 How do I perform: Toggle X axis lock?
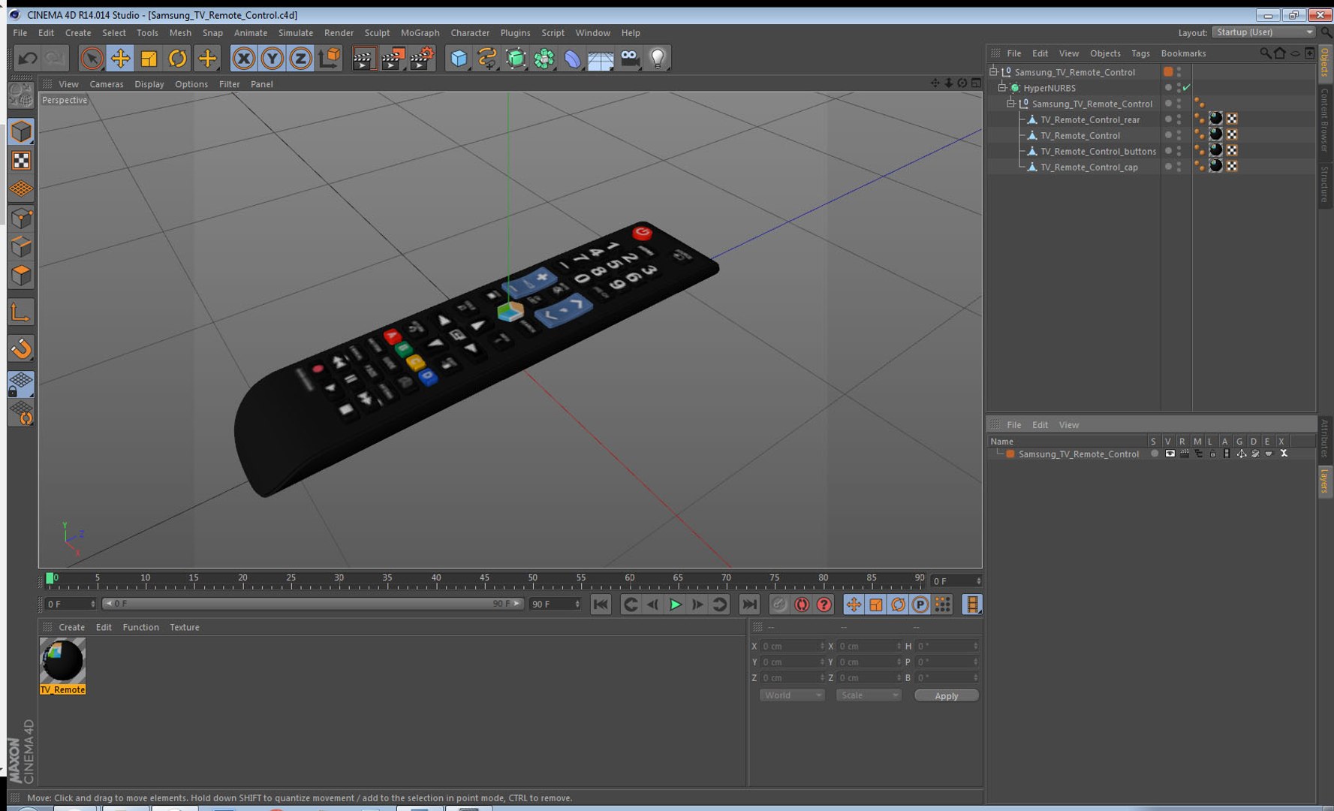[x=243, y=58]
